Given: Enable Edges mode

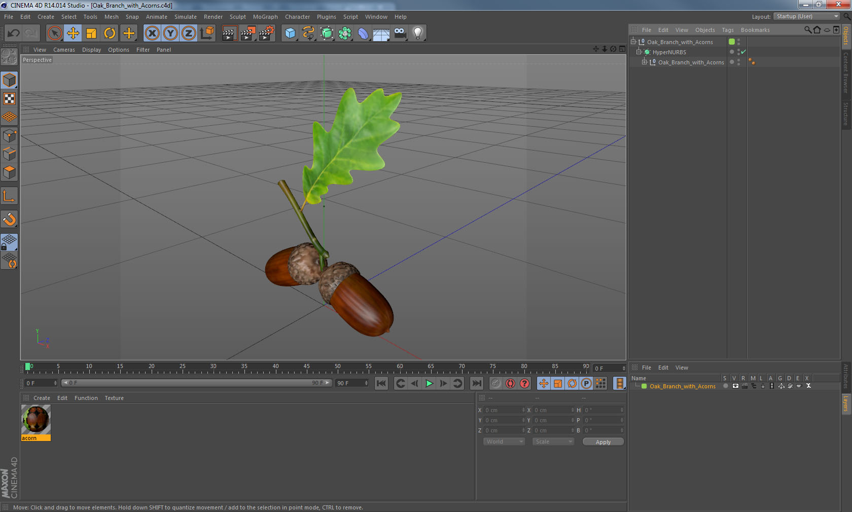Looking at the screenshot, I should [x=9, y=154].
